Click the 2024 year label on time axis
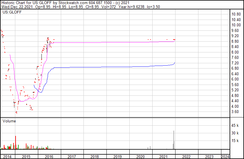Image resolution: width=244 pixels, height=159 pixels. pos(225,157)
